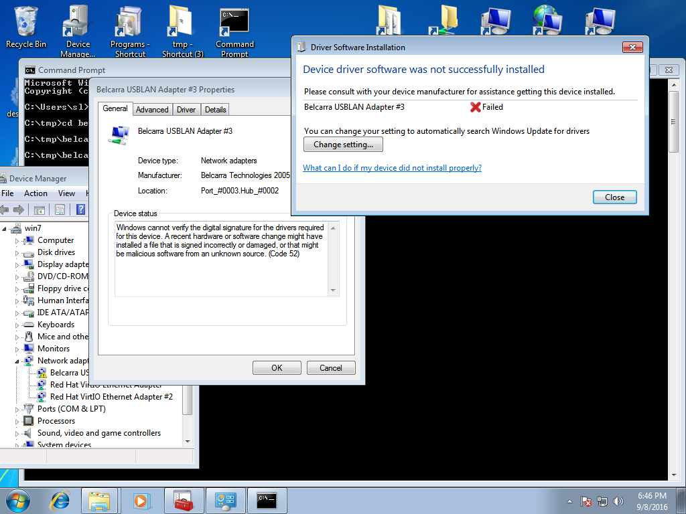
Task: Click the 'Port_#0003.Hub_#0002' location value
Action: 240,191
